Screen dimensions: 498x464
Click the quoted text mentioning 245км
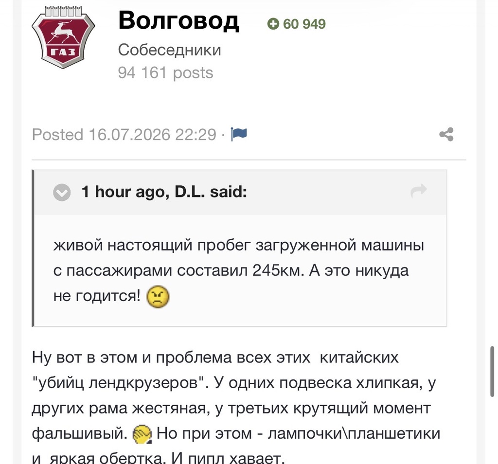pos(238,270)
